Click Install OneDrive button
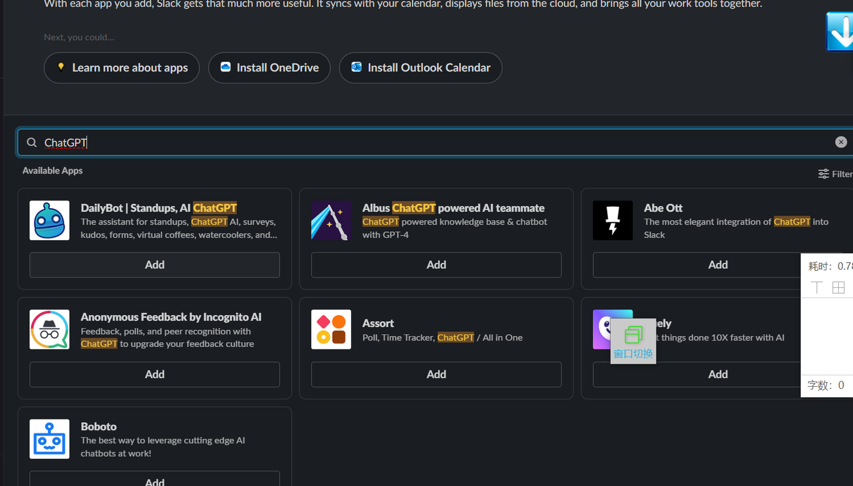853x486 pixels. click(269, 67)
